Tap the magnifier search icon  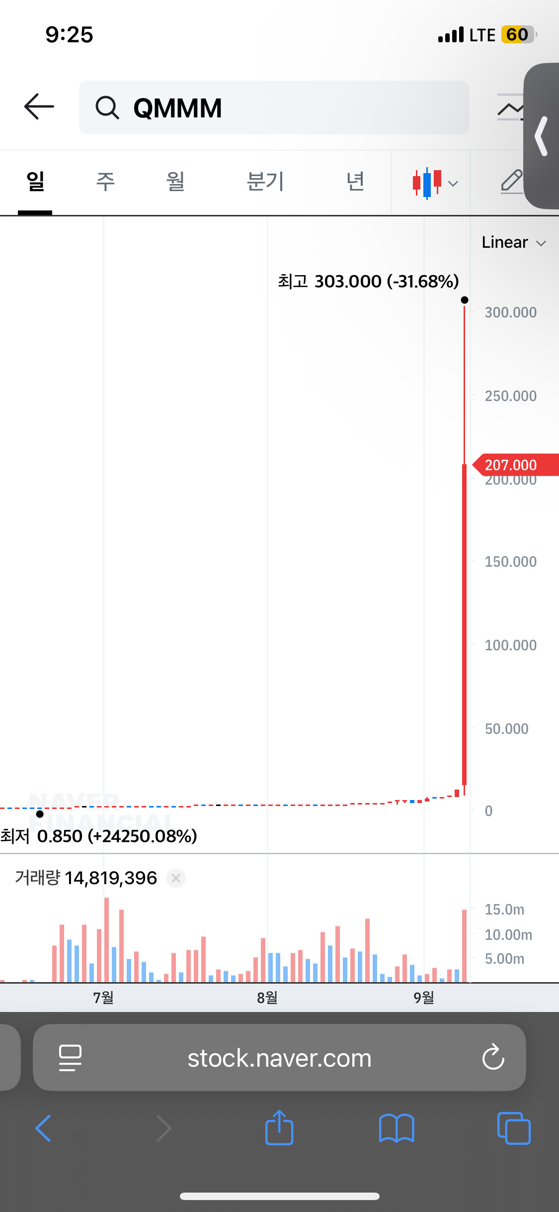point(107,107)
